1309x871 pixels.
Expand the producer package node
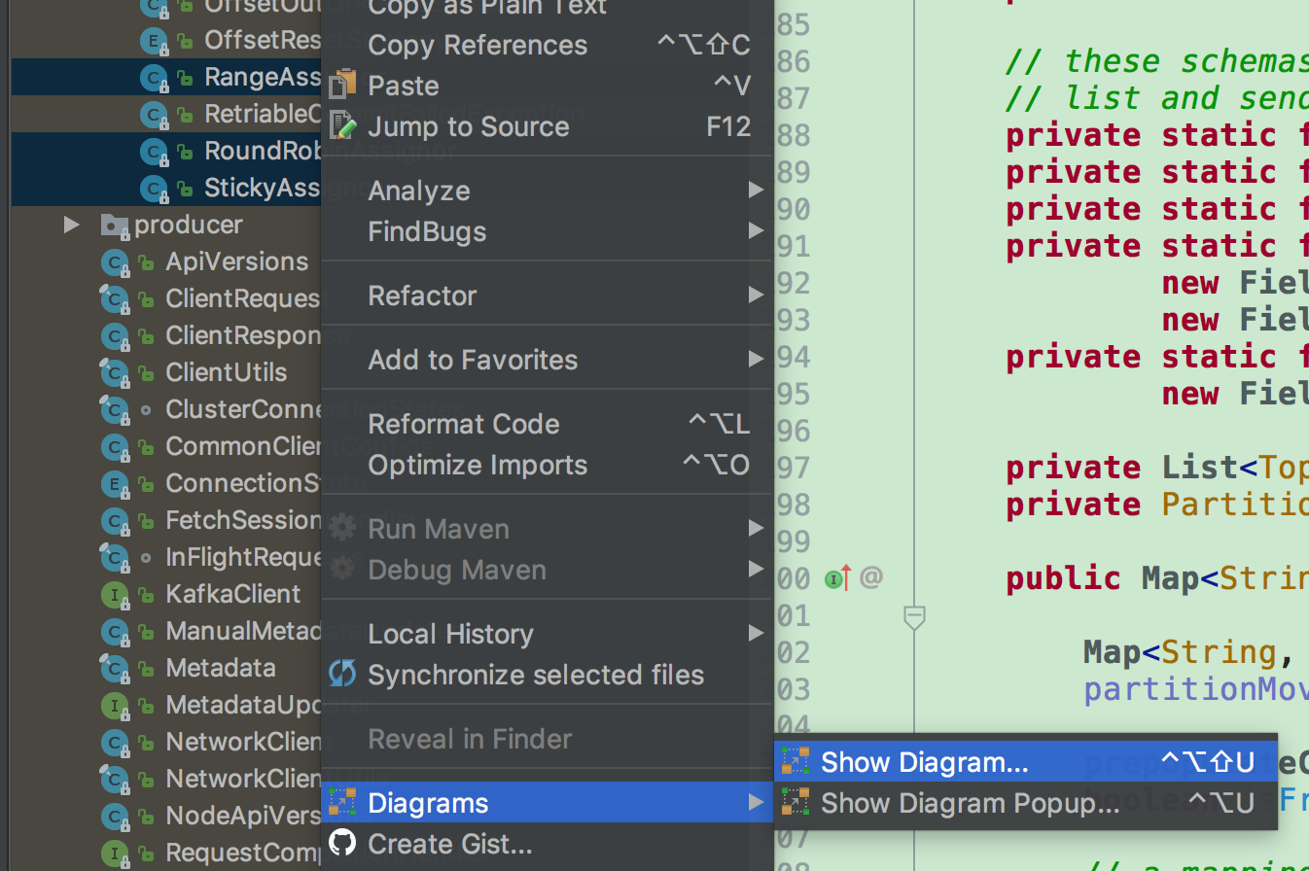71,225
